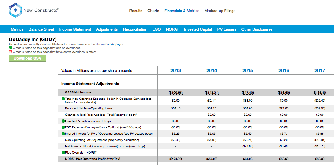Click the $69.10 reported non-operating value

coord(176,108)
